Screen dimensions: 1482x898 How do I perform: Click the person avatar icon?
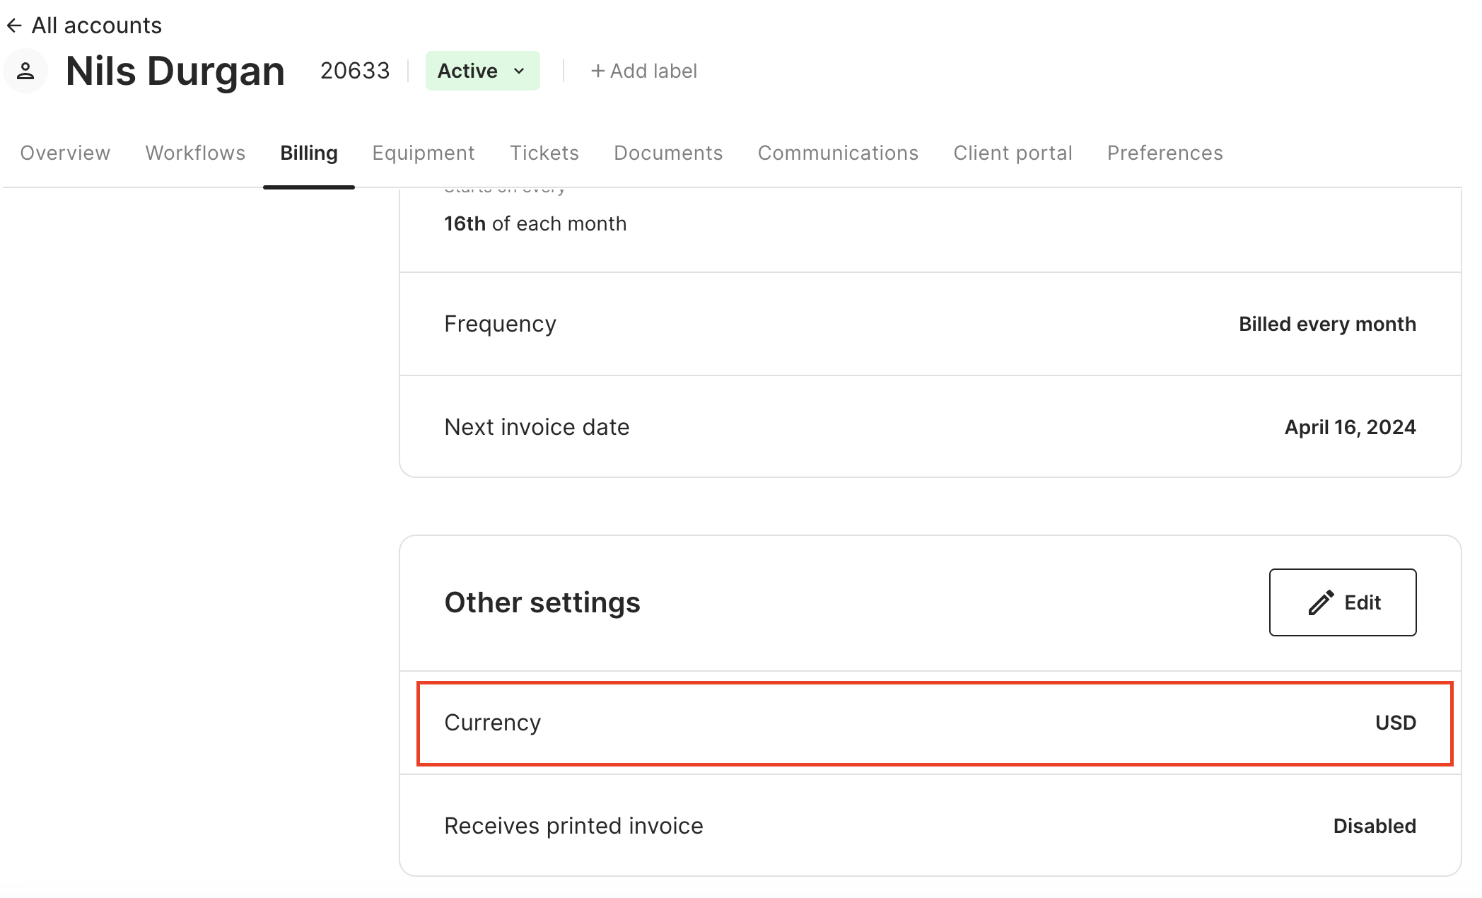click(25, 71)
